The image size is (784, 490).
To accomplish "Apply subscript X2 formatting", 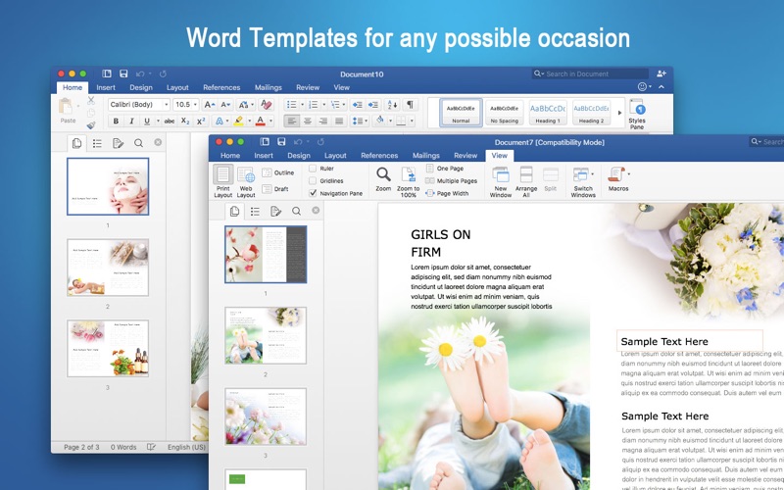I will pyautogui.click(x=185, y=121).
